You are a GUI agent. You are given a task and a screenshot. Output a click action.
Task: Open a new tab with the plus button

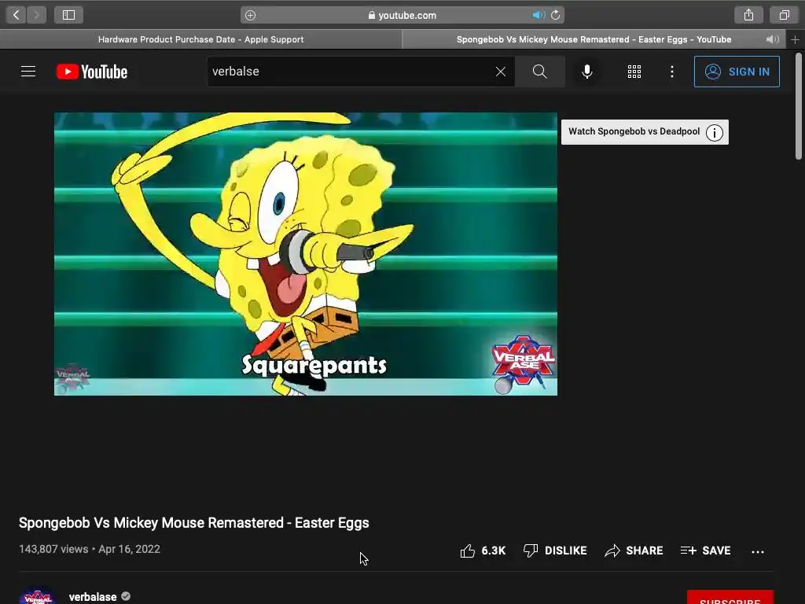pyautogui.click(x=795, y=39)
